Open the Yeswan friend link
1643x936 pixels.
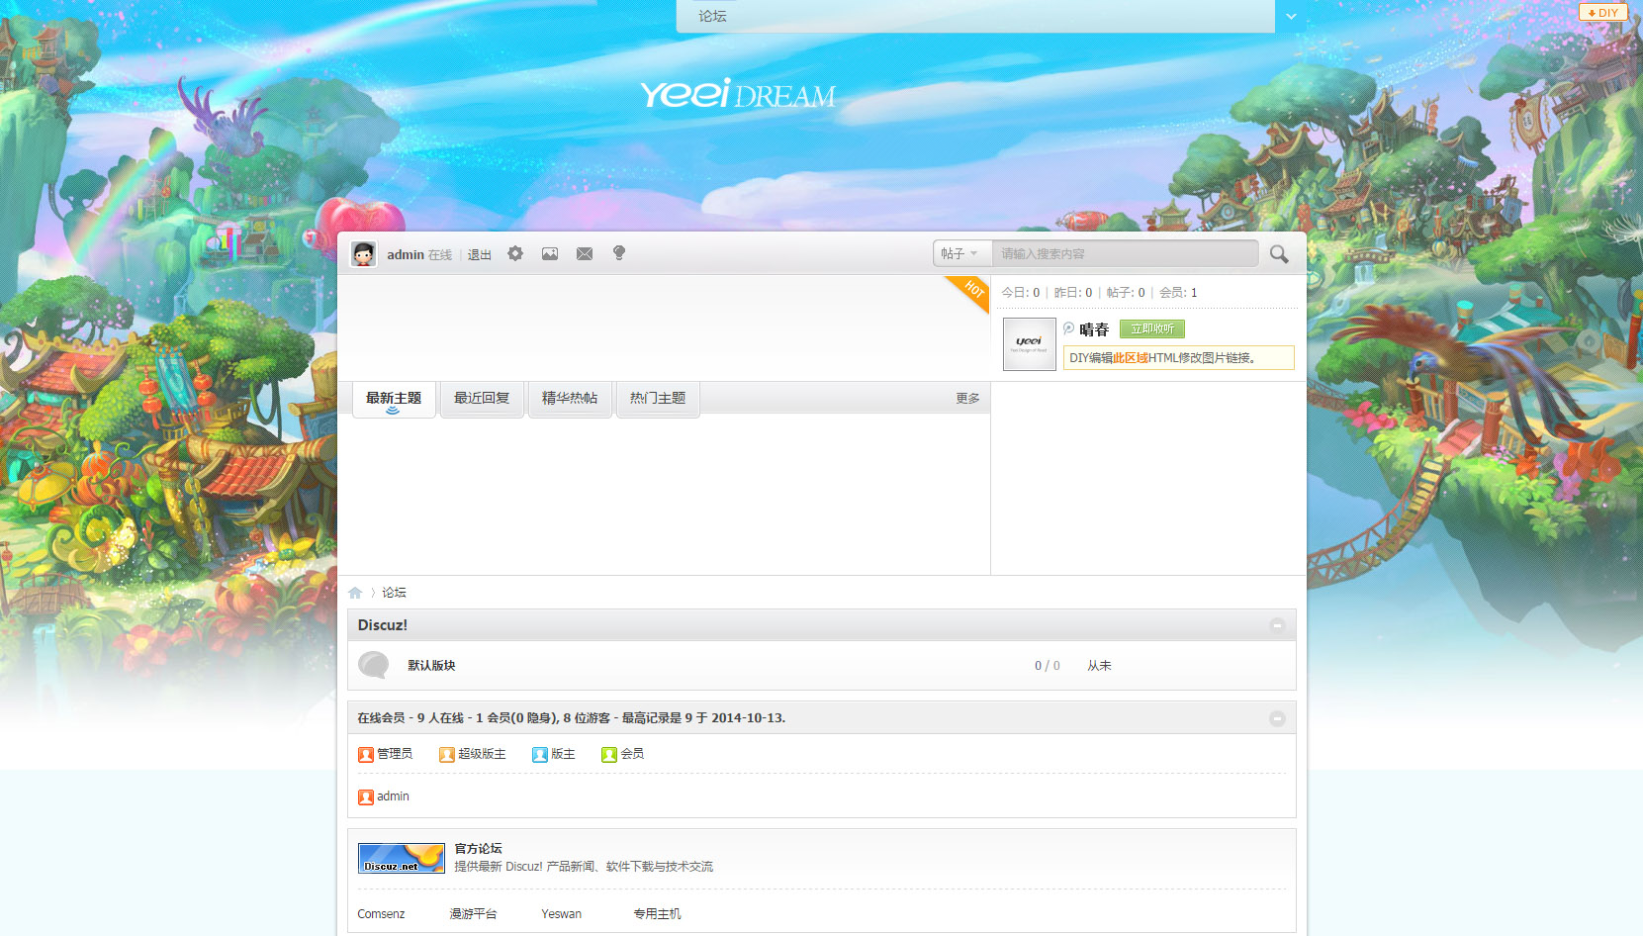(x=561, y=914)
